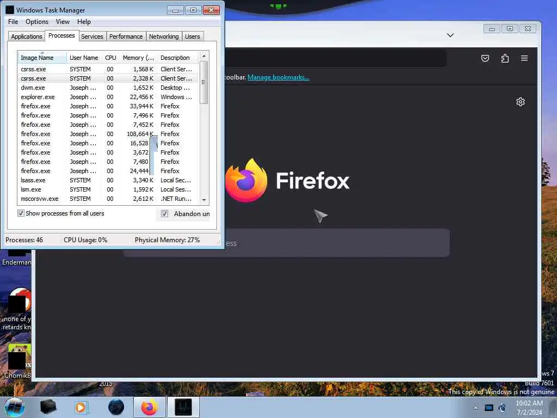Open Task Manager Help menu
Image resolution: width=557 pixels, height=418 pixels.
(84, 22)
